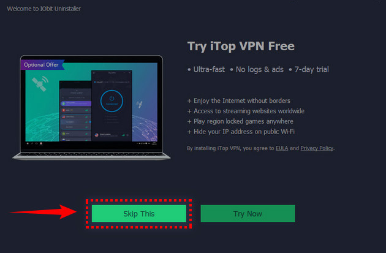Click the Try iTop VPN Free heading
The height and width of the screenshot is (253, 386).
coord(241,47)
